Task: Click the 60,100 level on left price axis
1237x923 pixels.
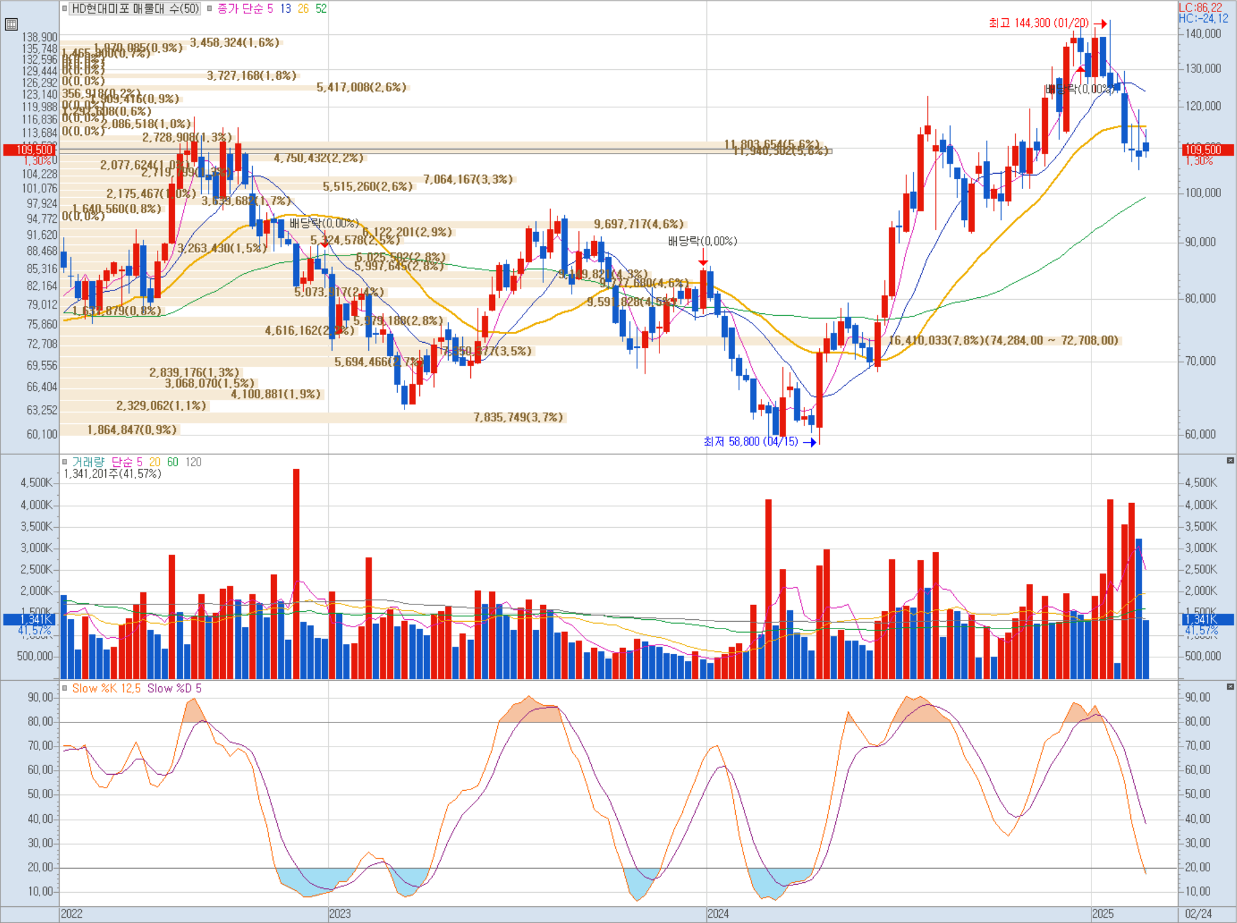Action: [42, 434]
